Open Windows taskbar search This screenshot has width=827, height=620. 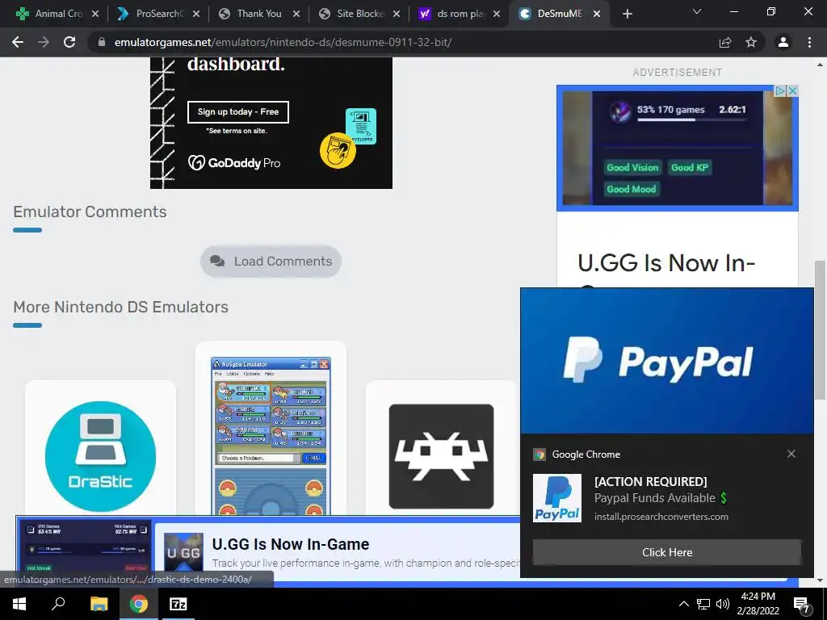point(58,604)
